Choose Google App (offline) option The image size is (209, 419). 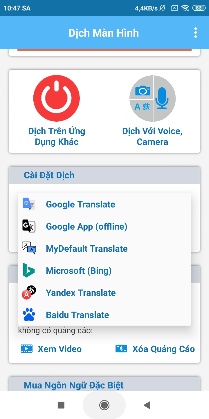[x=87, y=226]
